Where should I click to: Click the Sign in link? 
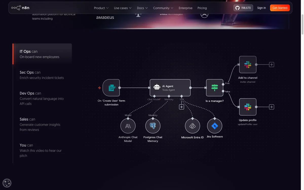(261, 8)
